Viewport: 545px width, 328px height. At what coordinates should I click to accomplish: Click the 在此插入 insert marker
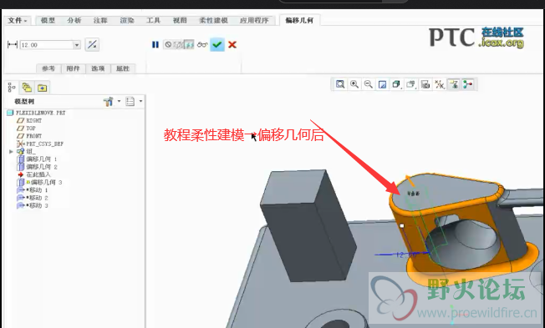[34, 174]
